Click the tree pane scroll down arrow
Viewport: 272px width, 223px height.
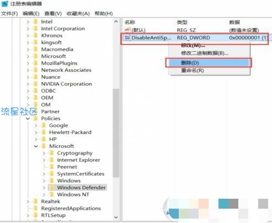[116, 217]
